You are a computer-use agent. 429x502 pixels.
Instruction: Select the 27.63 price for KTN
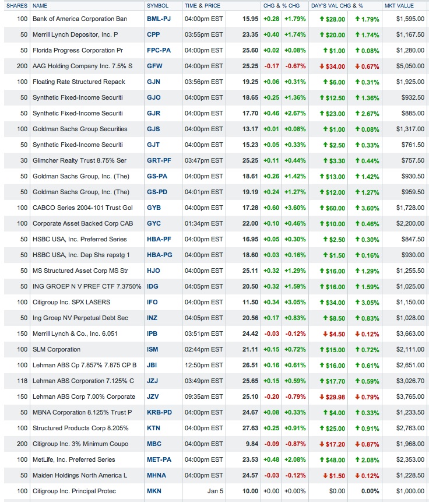(250, 428)
